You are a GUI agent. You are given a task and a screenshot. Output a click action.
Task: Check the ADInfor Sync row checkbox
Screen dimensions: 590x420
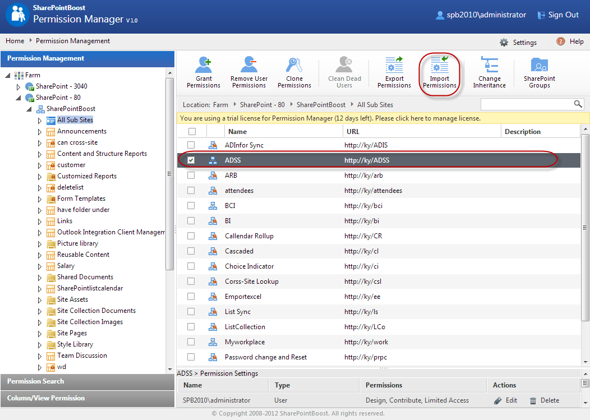click(x=191, y=145)
